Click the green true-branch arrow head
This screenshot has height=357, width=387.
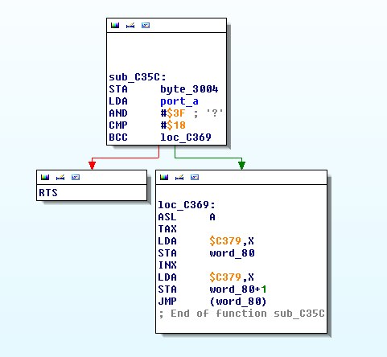click(241, 166)
